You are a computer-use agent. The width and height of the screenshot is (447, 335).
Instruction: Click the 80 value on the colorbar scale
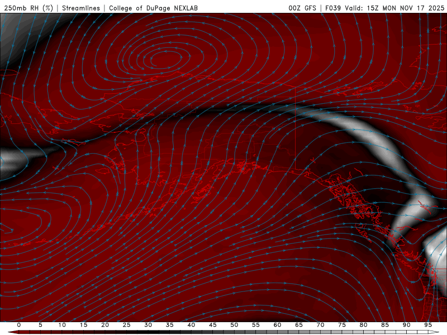(x=363, y=325)
